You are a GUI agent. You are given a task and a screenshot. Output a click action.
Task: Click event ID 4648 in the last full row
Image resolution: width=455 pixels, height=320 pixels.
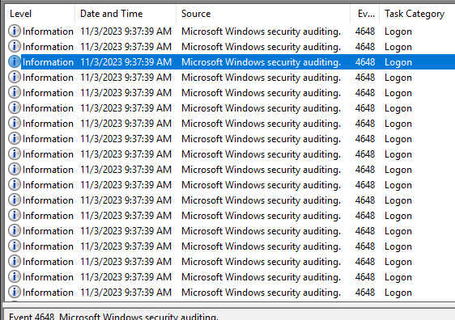pyautogui.click(x=365, y=293)
